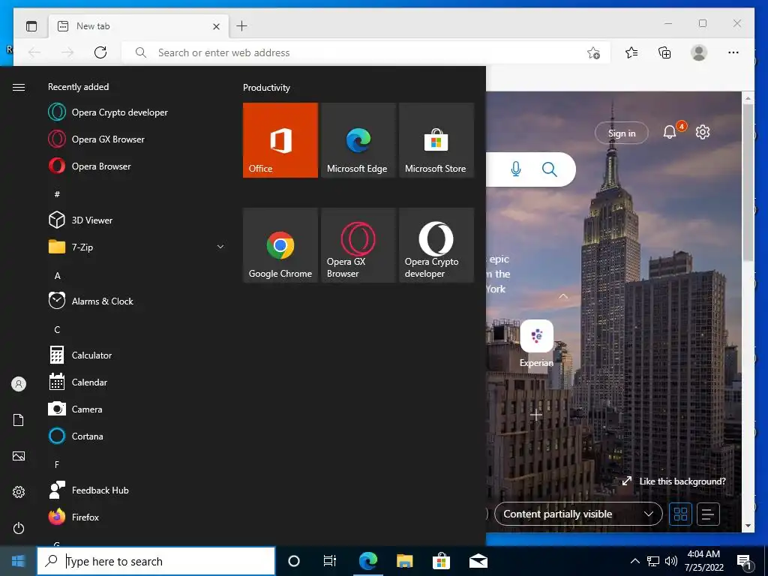Switch feed to grid view
This screenshot has height=576, width=768.
tap(680, 514)
